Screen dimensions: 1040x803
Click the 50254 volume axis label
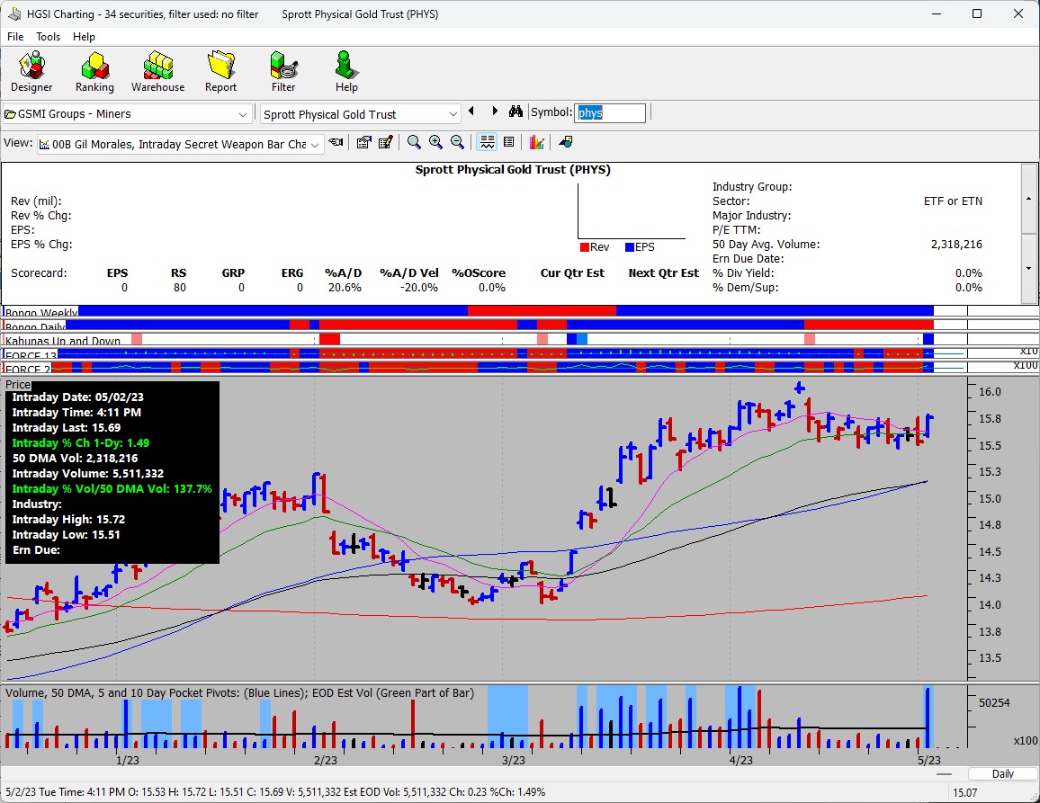click(x=994, y=703)
